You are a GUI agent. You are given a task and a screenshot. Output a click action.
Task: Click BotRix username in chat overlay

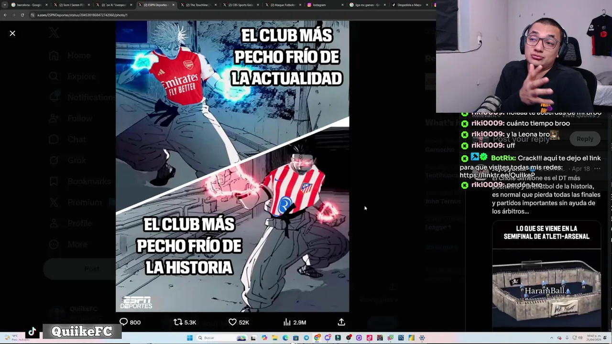503,158
